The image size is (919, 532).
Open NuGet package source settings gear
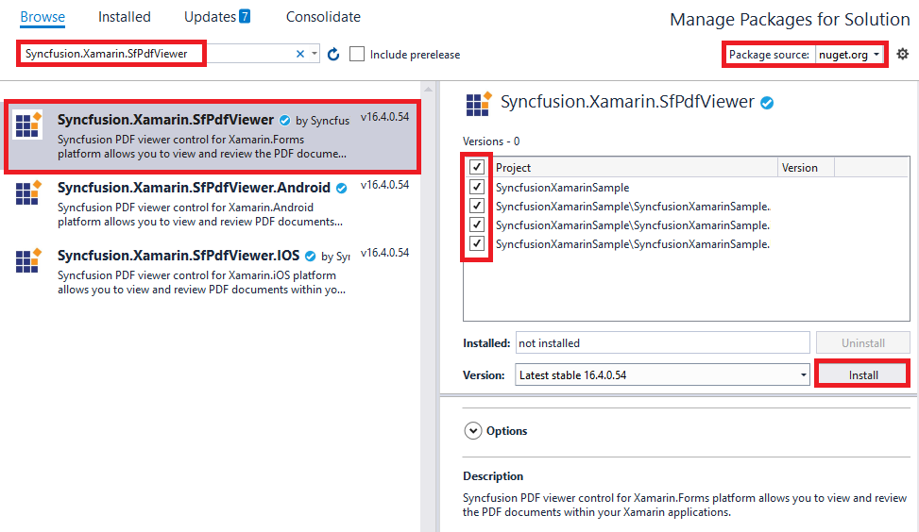(903, 54)
